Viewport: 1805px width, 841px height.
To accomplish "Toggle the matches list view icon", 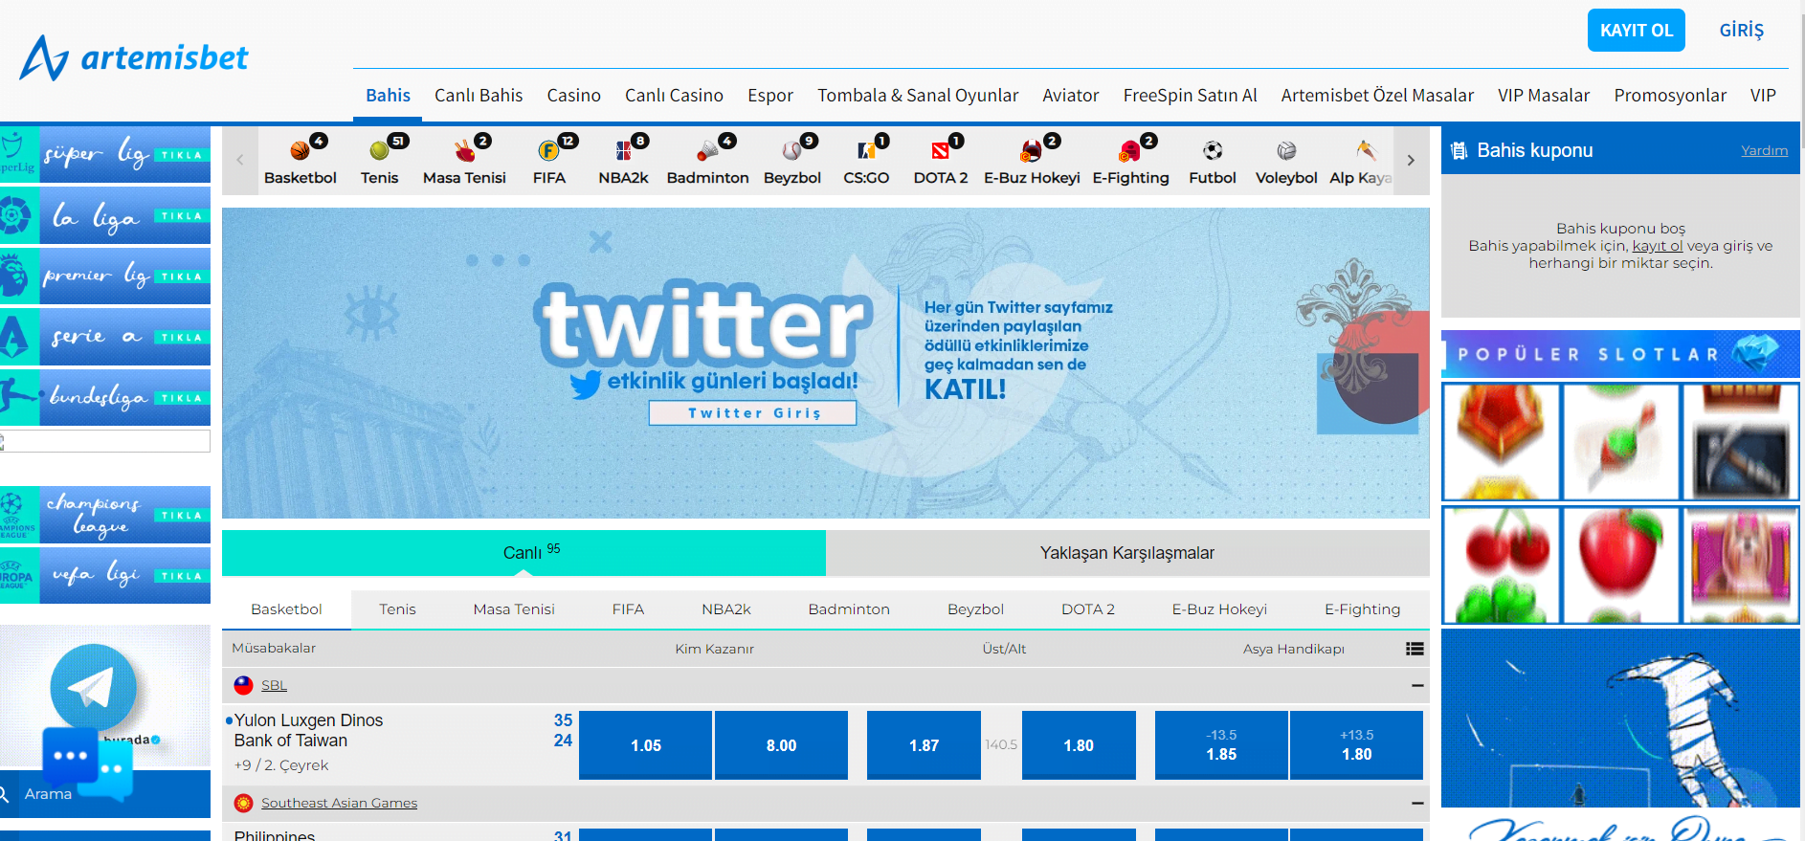I will coord(1415,649).
